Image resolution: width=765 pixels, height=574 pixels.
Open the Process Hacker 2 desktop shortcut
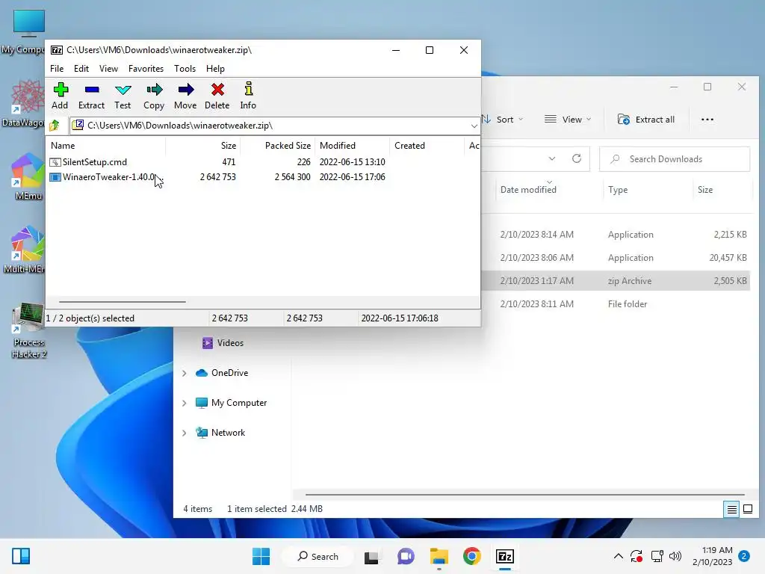coord(28,331)
